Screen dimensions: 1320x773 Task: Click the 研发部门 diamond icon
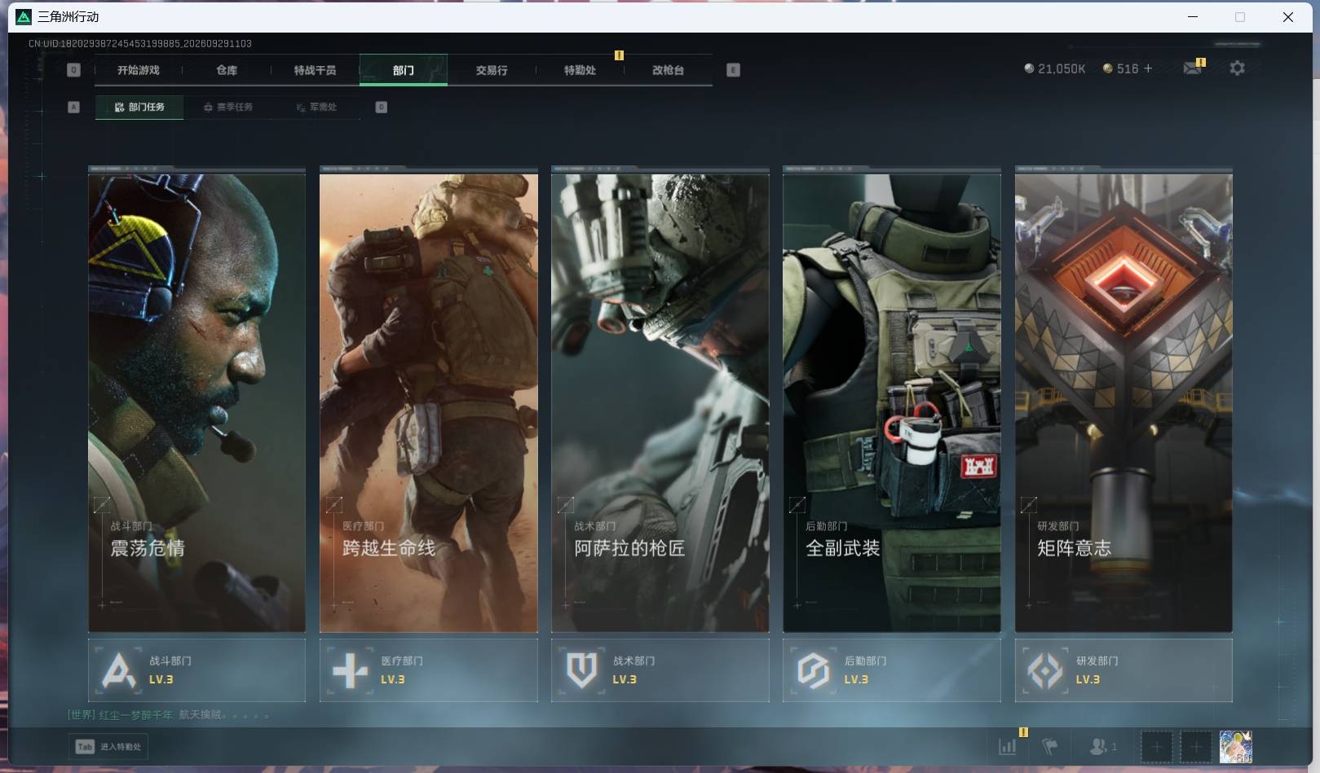click(x=1045, y=670)
